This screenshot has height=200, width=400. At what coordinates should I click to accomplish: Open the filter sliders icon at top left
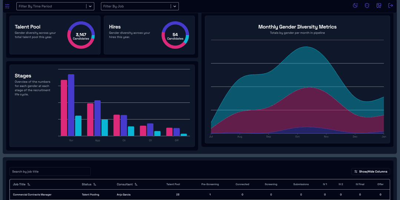7,6
